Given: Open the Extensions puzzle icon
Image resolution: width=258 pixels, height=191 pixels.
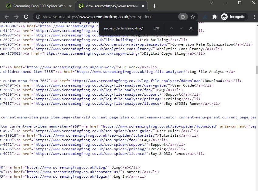Looking at the screenshot, I should pyautogui.click(x=214, y=17).
